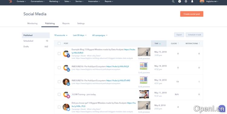
Task: Click thumbnail of INBOUND16 4:51 pm post
Action: tap(143, 80)
